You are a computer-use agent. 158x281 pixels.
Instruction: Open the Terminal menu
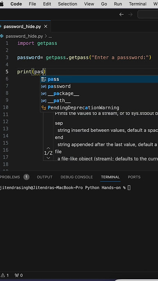(x=138, y=4)
